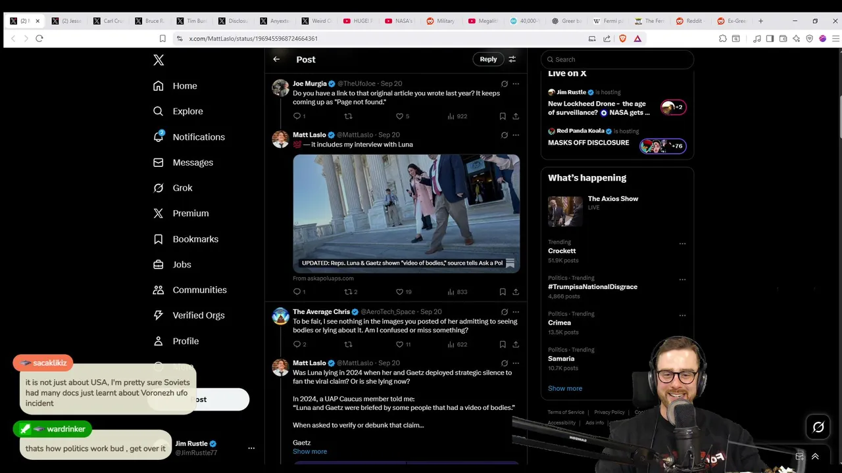Bookmark Joe Murgia's post

click(503, 116)
